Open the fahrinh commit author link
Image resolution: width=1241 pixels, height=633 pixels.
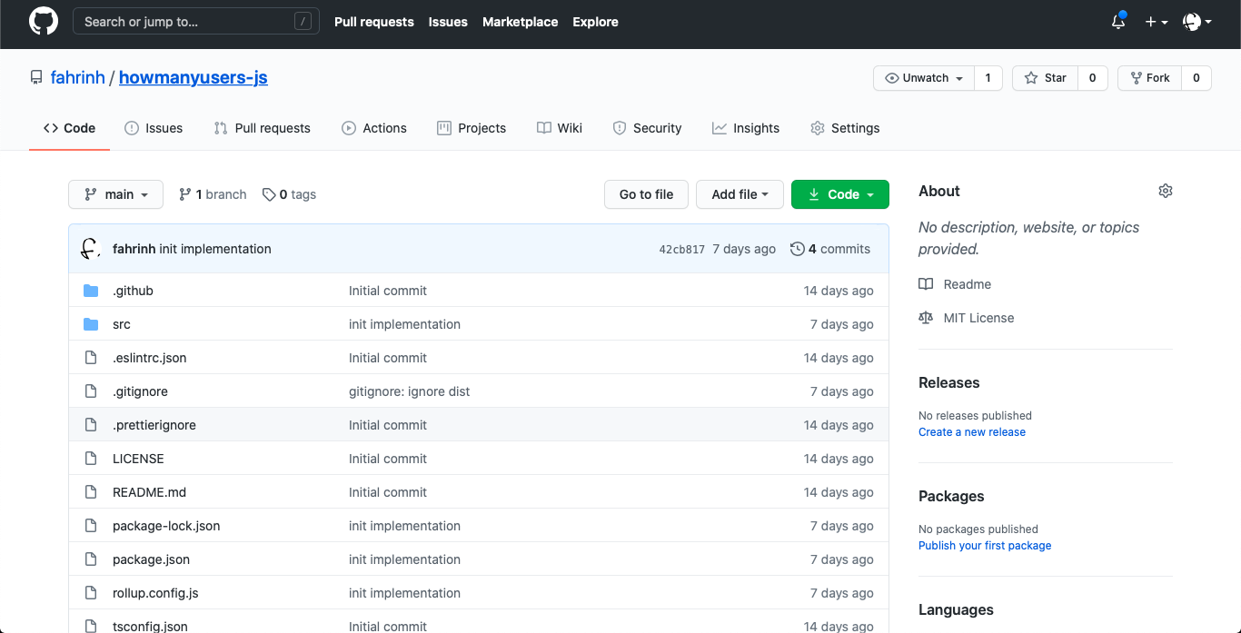(134, 249)
